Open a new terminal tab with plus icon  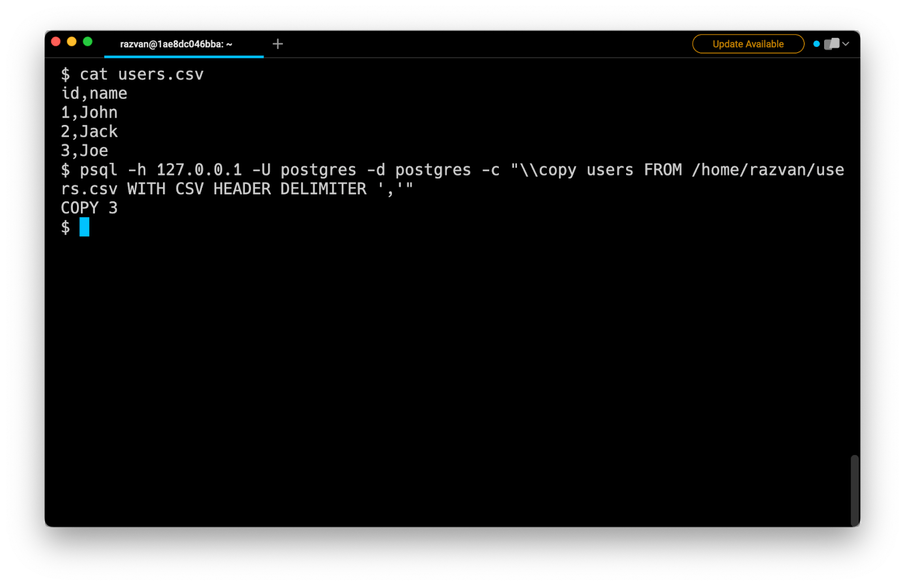(x=277, y=44)
